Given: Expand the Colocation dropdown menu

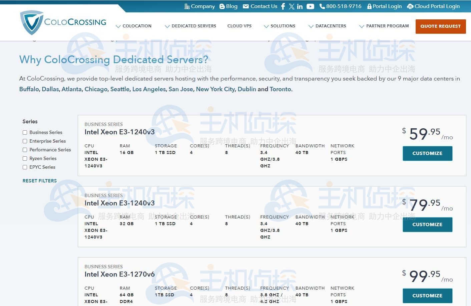Looking at the screenshot, I should (133, 26).
